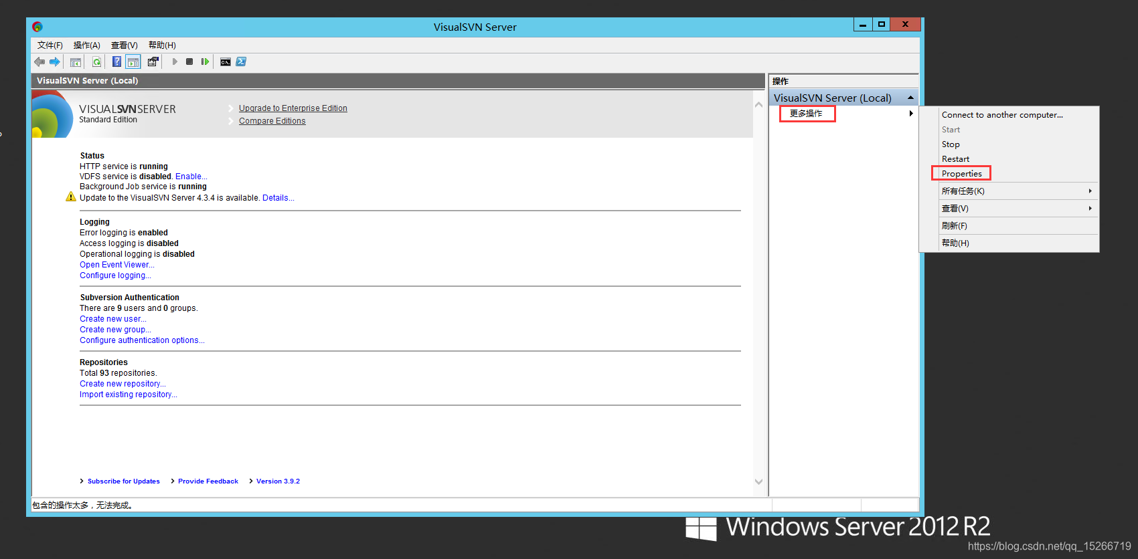Click the Enable link for VDFS service
The image size is (1138, 559).
pyautogui.click(x=191, y=177)
